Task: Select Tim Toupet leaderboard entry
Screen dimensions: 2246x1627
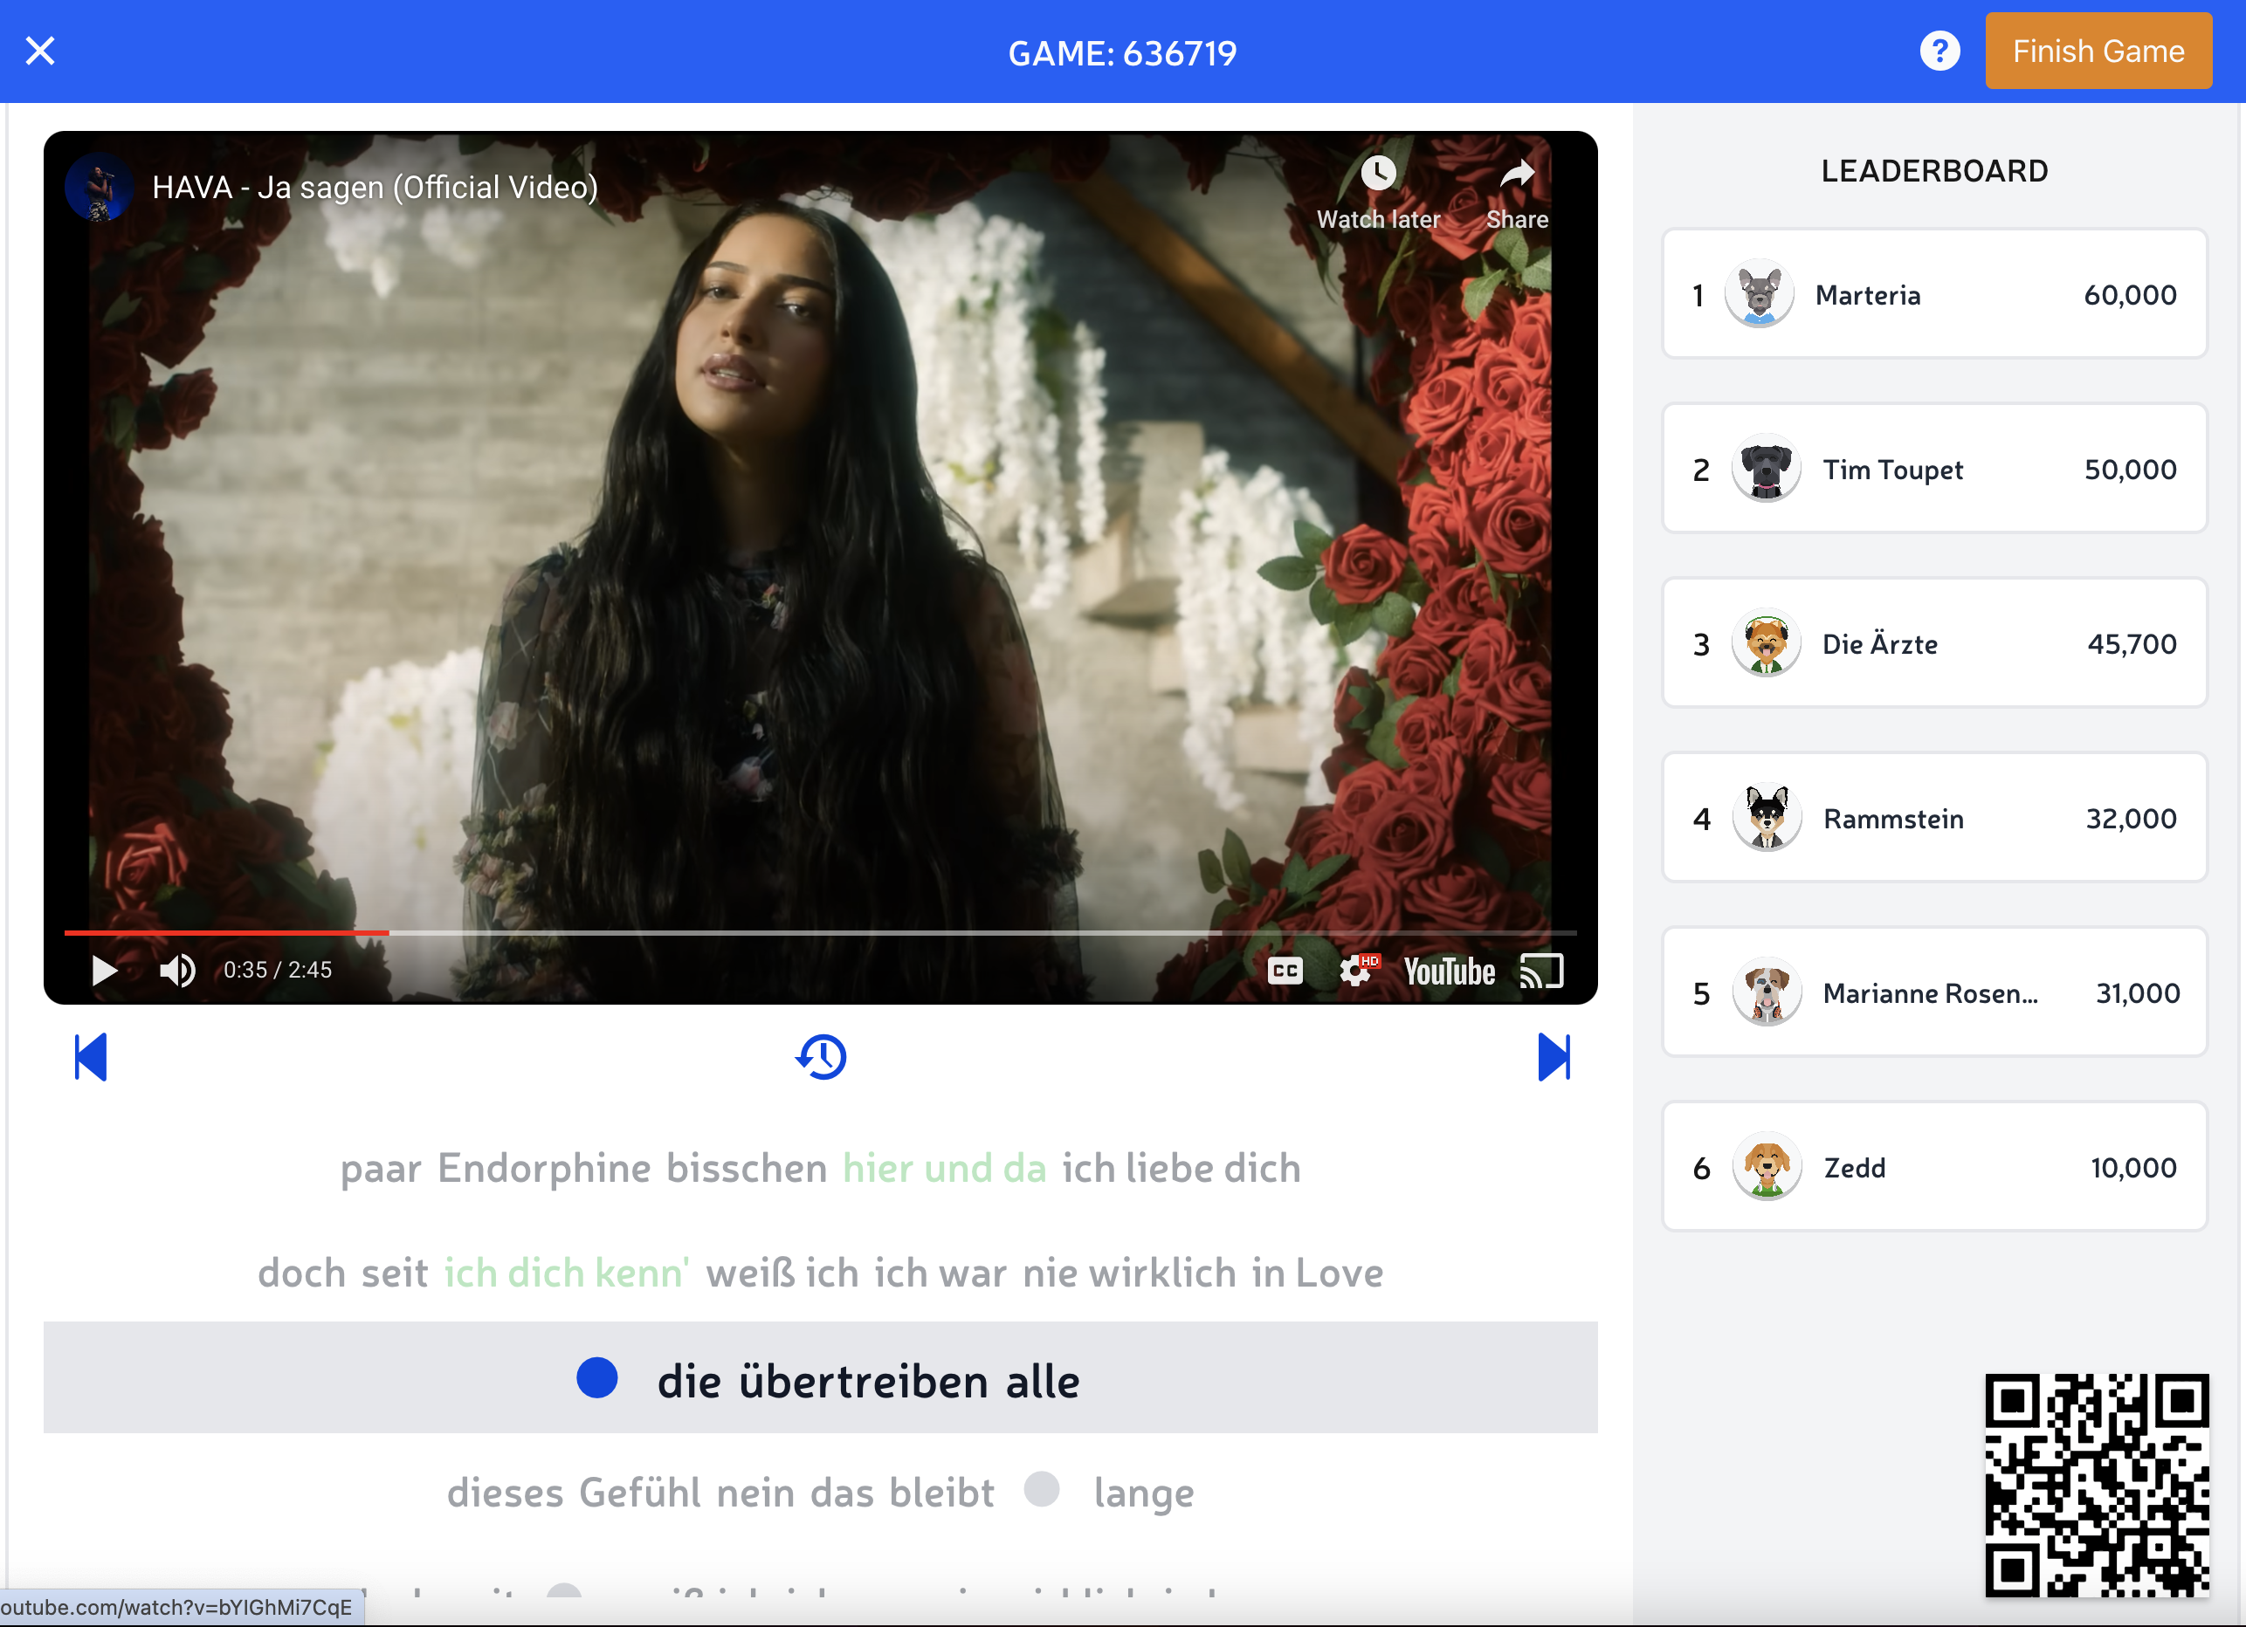Action: 1934,468
